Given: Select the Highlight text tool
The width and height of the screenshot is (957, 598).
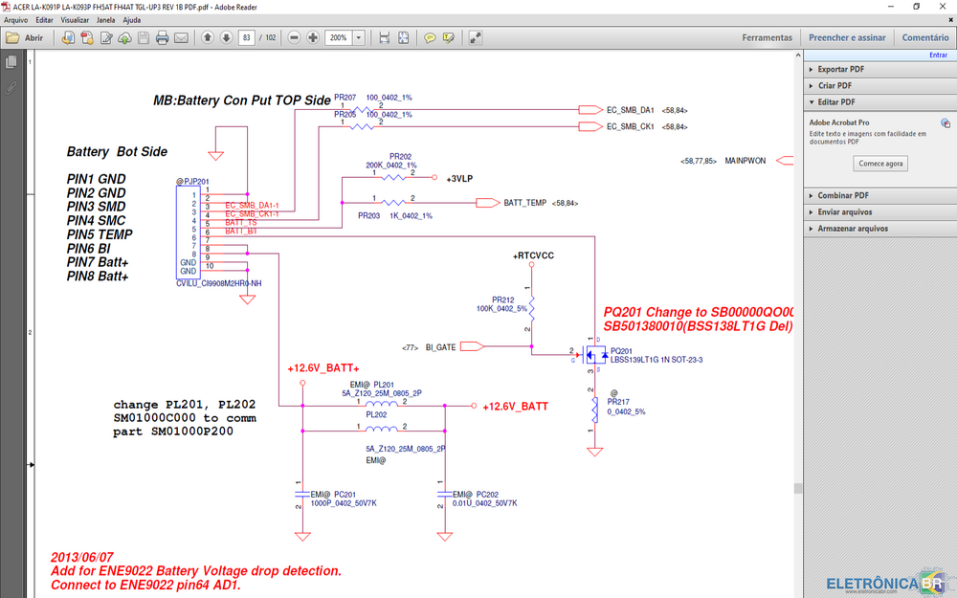Looking at the screenshot, I should [448, 37].
